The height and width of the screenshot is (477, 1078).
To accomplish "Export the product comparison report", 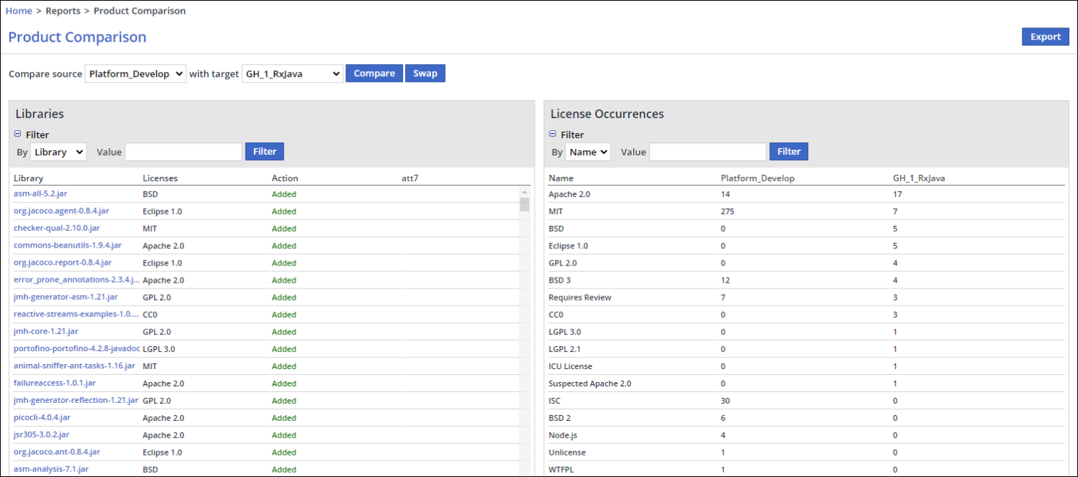I will tap(1045, 37).
